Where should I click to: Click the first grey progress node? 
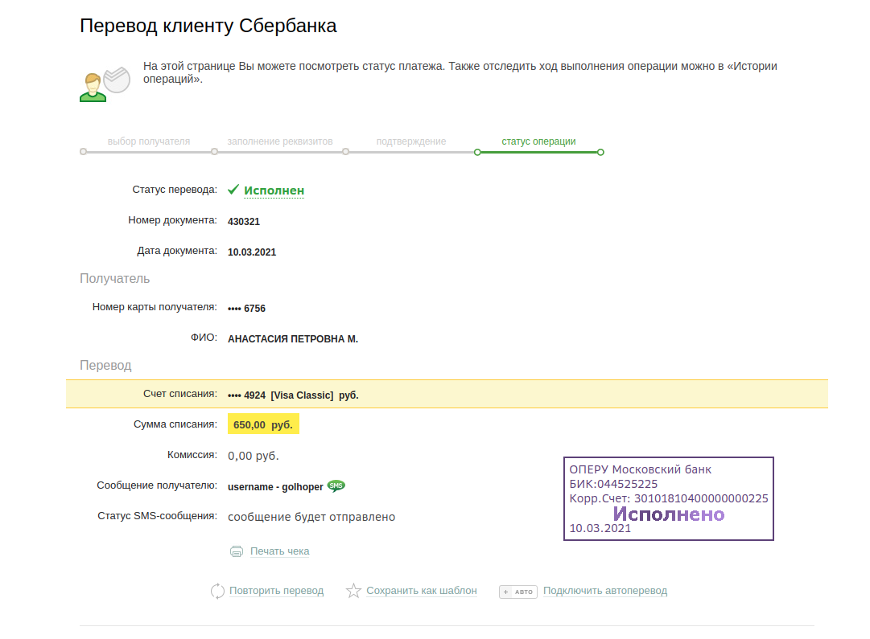[83, 151]
